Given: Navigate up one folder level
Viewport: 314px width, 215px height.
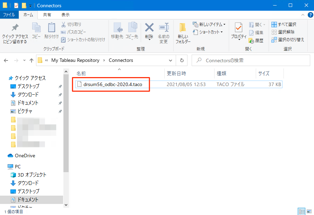Looking at the screenshot, I should click(31, 60).
